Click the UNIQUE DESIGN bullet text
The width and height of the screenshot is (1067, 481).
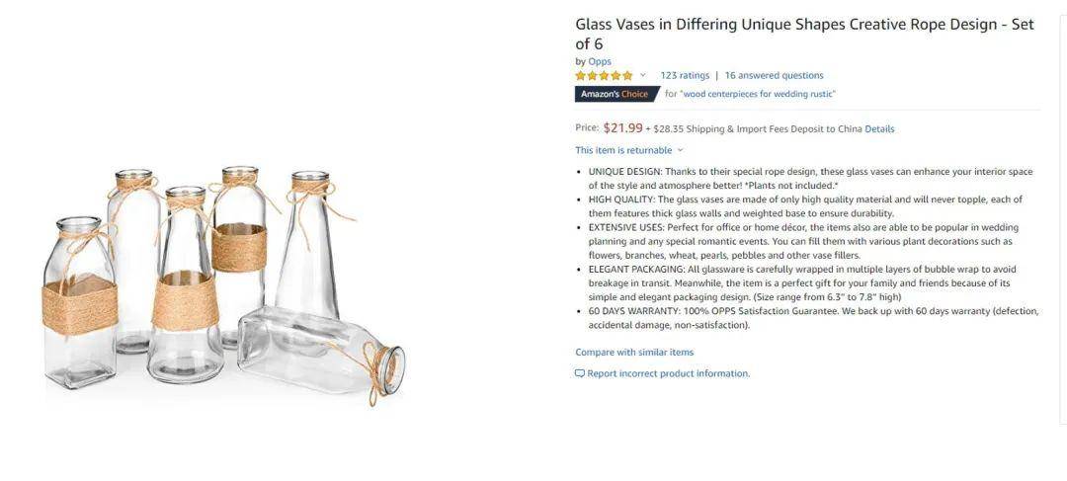[810, 178]
